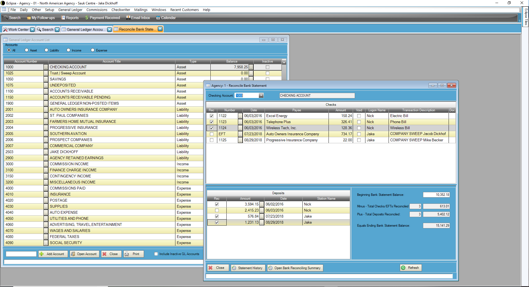Image resolution: width=529 pixels, height=287 pixels.
Task: Toggle Inactive checkbox for CHECKING ACCOUNT
Action: [x=267, y=67]
